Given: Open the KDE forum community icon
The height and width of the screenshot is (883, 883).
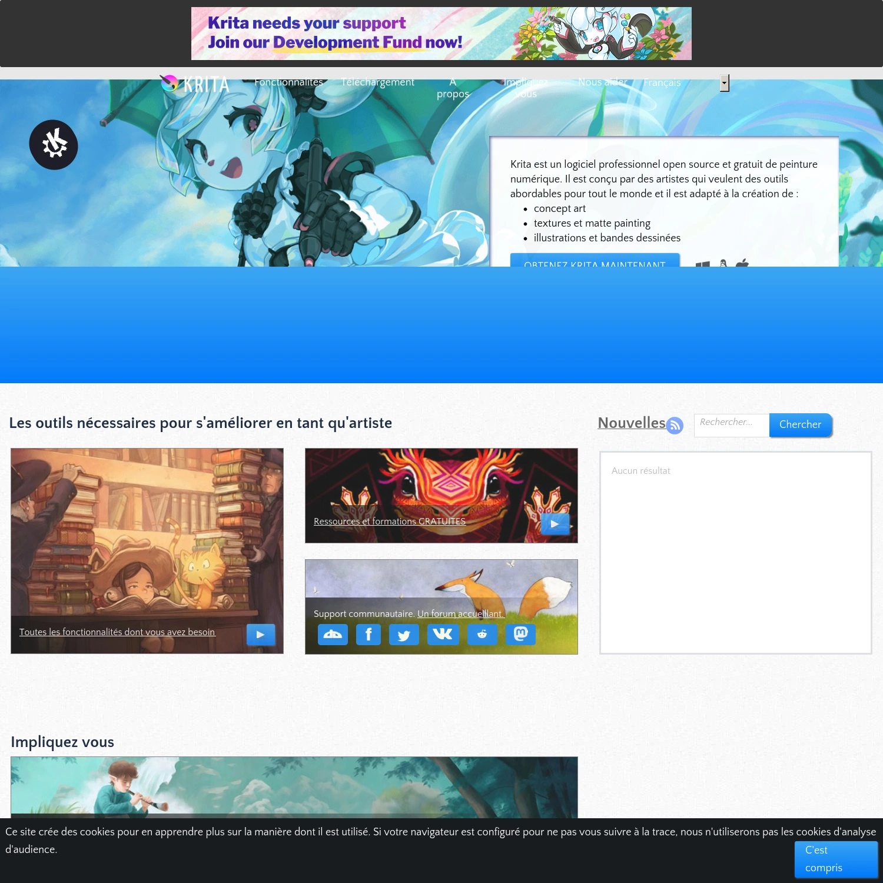Looking at the screenshot, I should click(333, 635).
